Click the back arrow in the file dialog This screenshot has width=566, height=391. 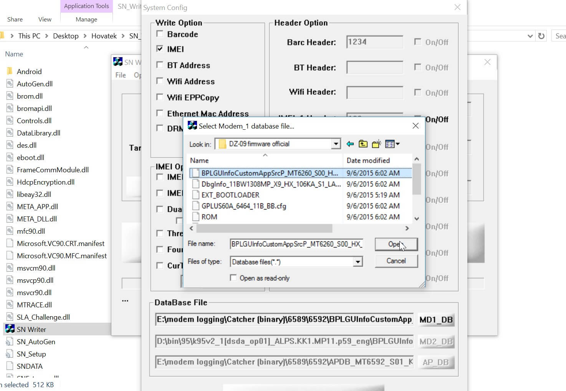click(350, 144)
